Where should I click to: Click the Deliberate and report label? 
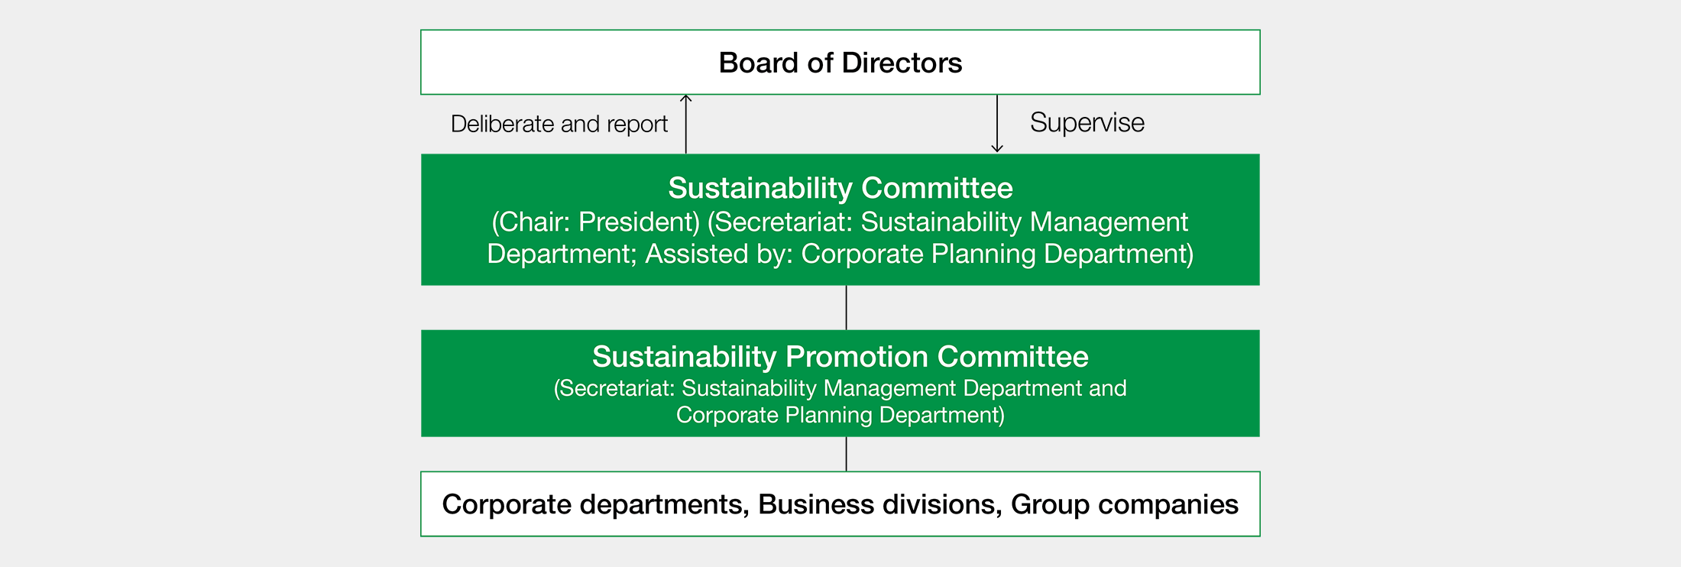559,124
